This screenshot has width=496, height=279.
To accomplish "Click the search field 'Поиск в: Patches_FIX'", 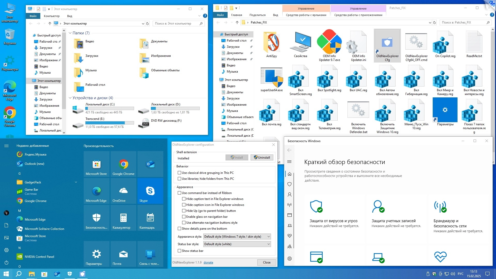I will (x=462, y=22).
